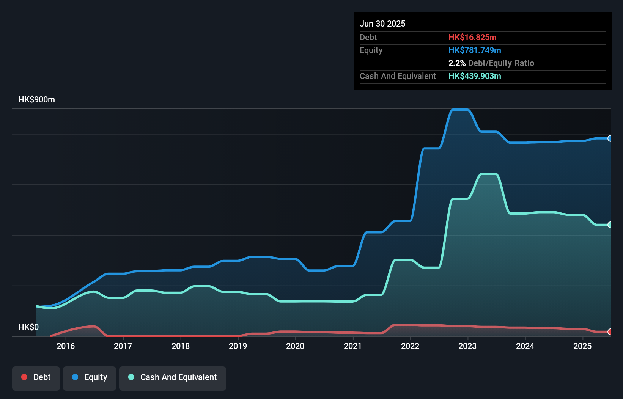
Task: Click the equity area peak near 2023
Action: [460, 110]
